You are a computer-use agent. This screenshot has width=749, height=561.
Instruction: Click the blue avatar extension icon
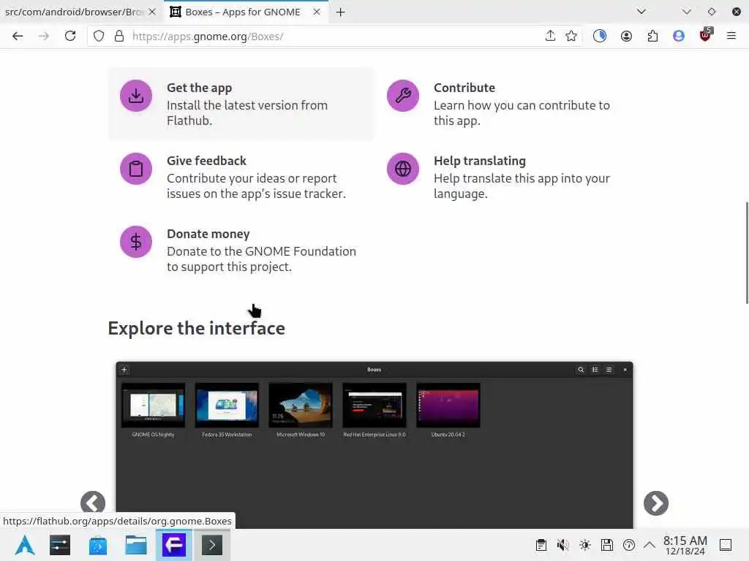pos(678,36)
